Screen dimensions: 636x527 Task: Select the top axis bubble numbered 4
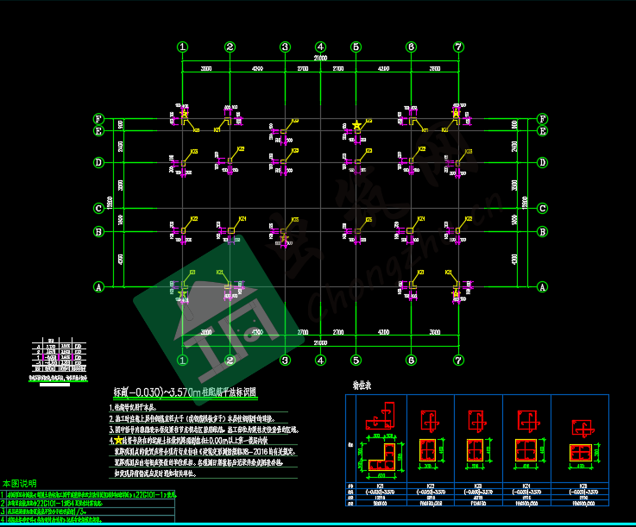pos(320,47)
